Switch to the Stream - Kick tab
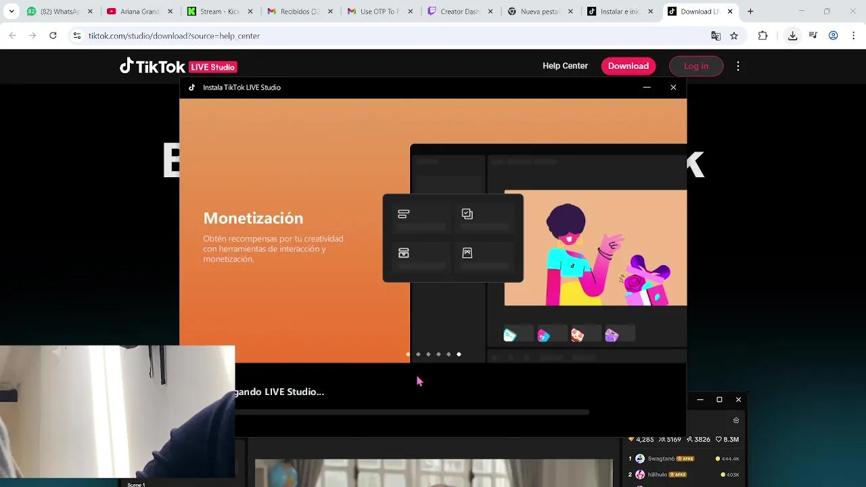This screenshot has width=866, height=487. 219,11
